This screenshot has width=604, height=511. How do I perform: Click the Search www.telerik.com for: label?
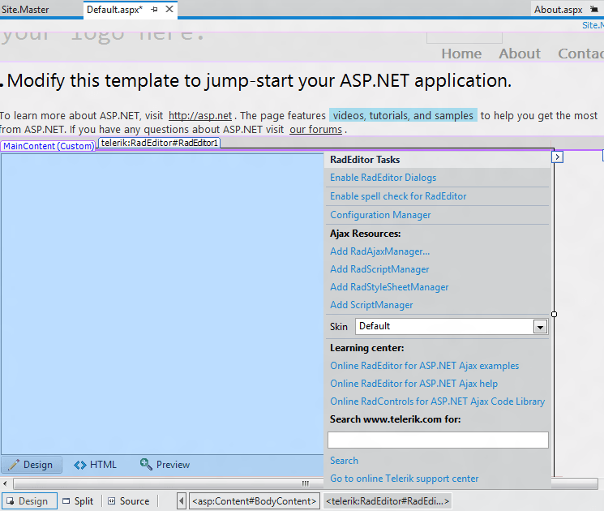click(395, 419)
